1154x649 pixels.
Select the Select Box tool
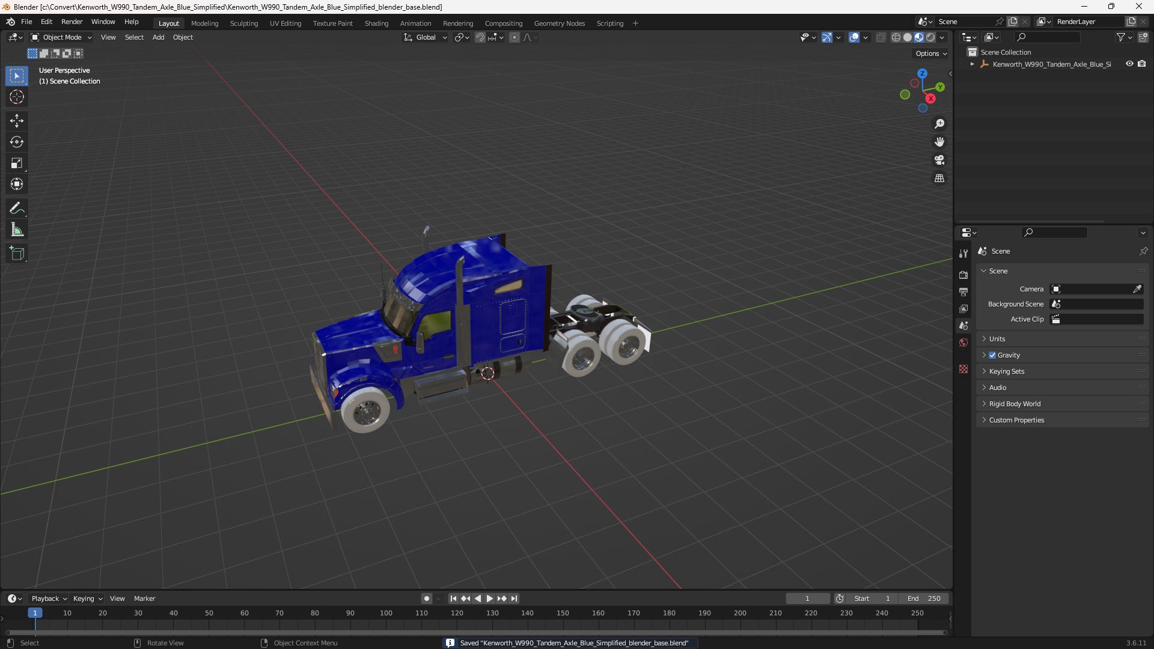17,76
